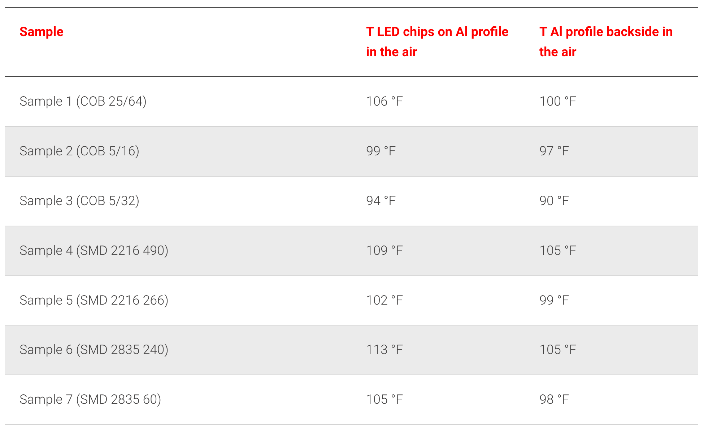Click the 109 °F value for Sample 4
704x434 pixels.
(x=384, y=251)
